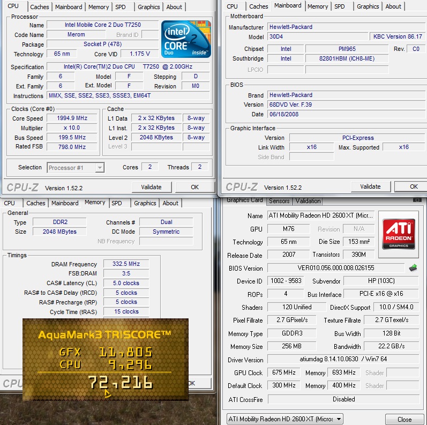Image resolution: width=427 pixels, height=425 pixels.
Task: Click the BIOS Version 68DVD Ver. F.39 field
Action: (347, 105)
